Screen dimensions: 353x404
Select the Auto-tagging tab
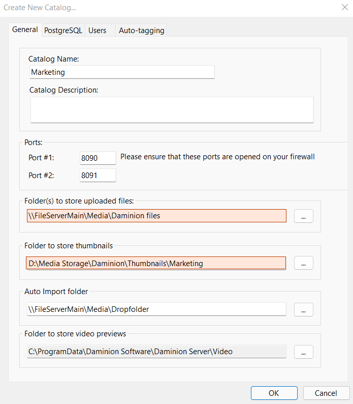pyautogui.click(x=141, y=31)
